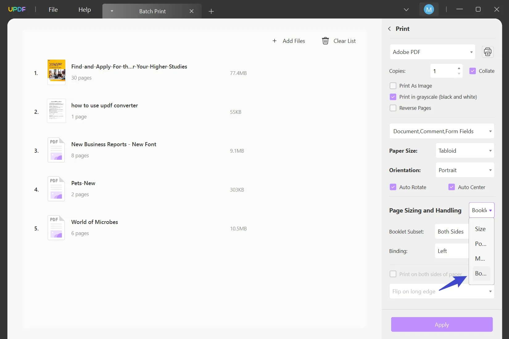
Task: Click the UPDF logo
Action: 17,9
